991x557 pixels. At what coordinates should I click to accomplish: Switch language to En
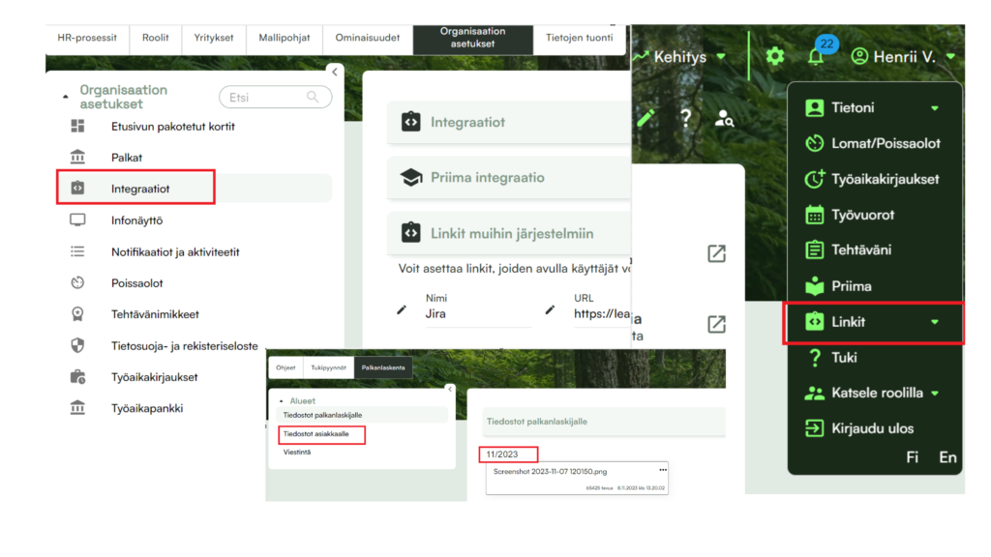(947, 457)
